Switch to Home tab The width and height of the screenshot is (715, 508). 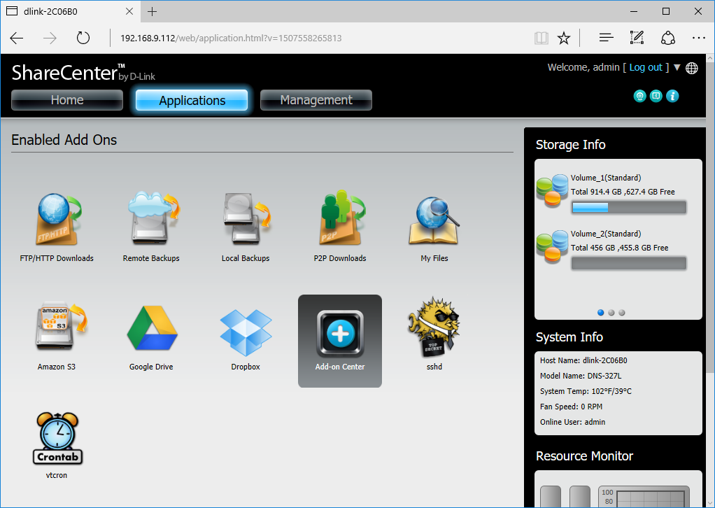coord(67,100)
